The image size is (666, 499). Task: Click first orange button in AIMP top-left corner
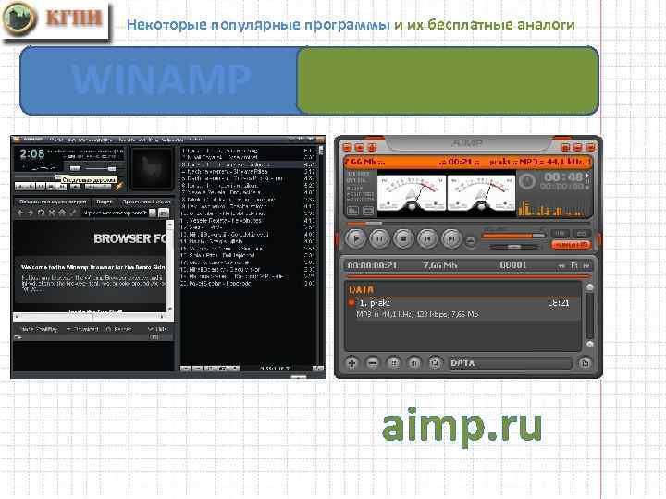347,147
